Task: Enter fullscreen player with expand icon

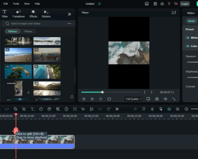Action: coord(174,99)
